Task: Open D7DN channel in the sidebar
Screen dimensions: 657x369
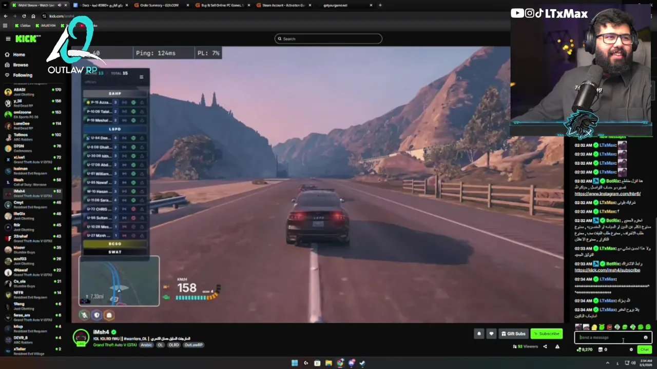Action: pyautogui.click(x=32, y=149)
